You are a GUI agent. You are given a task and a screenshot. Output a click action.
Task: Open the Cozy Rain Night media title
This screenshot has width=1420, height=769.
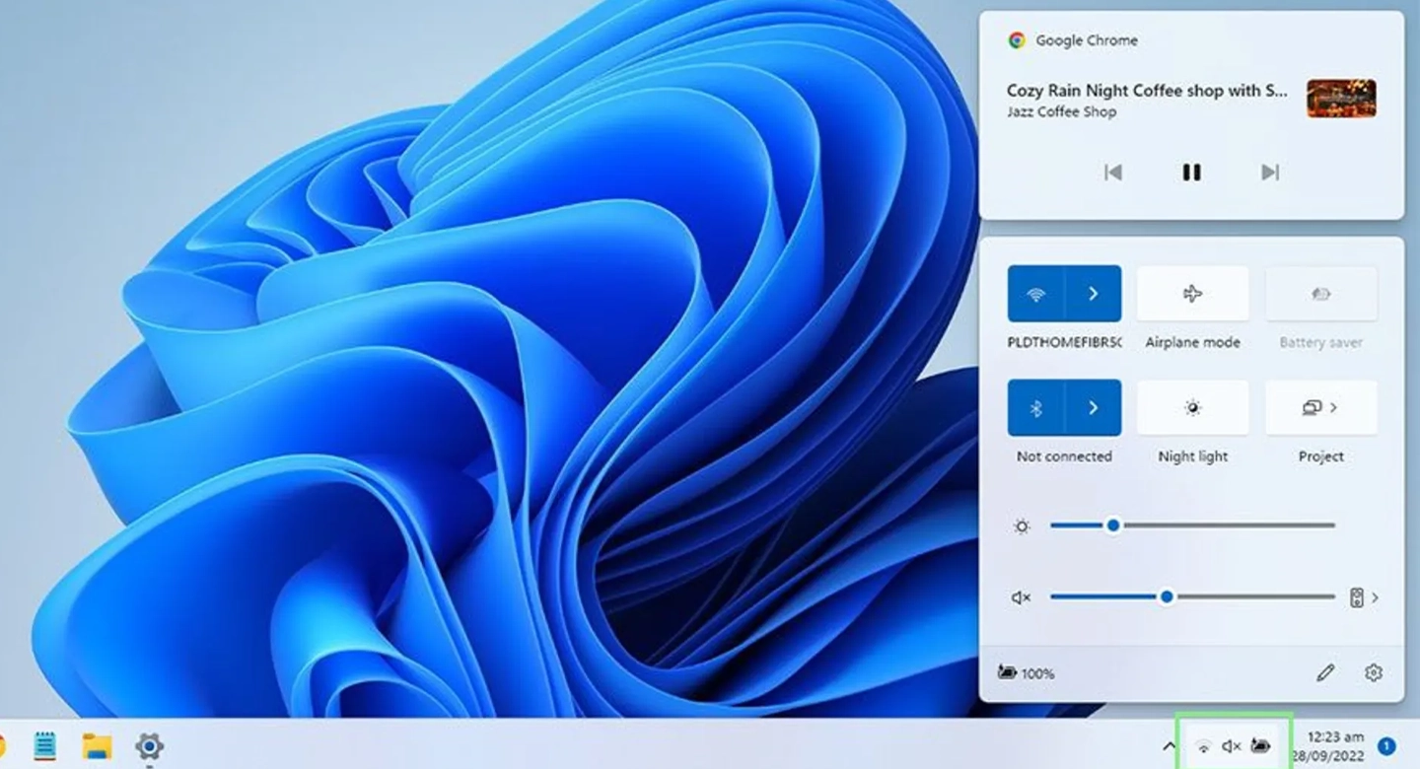[1147, 91]
